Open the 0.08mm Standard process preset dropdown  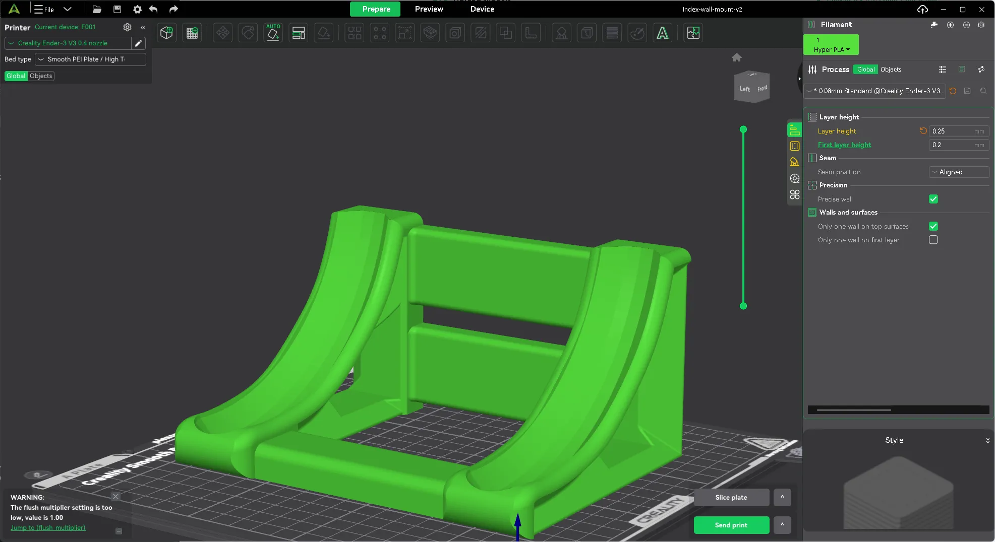(x=875, y=91)
